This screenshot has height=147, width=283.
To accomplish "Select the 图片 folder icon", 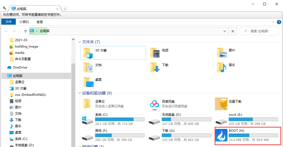I will pos(222,53).
